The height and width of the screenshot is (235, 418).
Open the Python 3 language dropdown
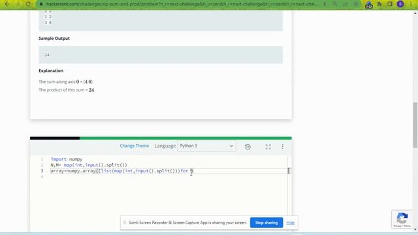pos(206,146)
